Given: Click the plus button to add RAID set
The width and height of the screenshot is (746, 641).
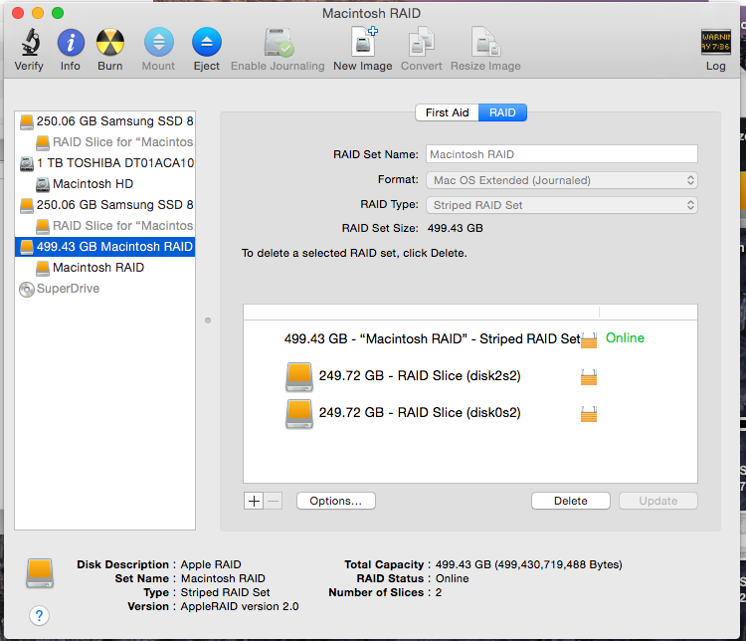Looking at the screenshot, I should [254, 501].
